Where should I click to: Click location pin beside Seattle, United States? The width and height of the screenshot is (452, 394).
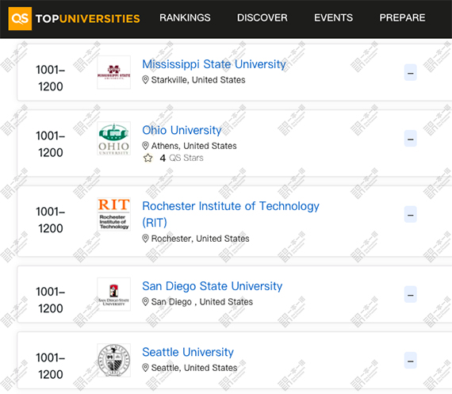pos(146,368)
